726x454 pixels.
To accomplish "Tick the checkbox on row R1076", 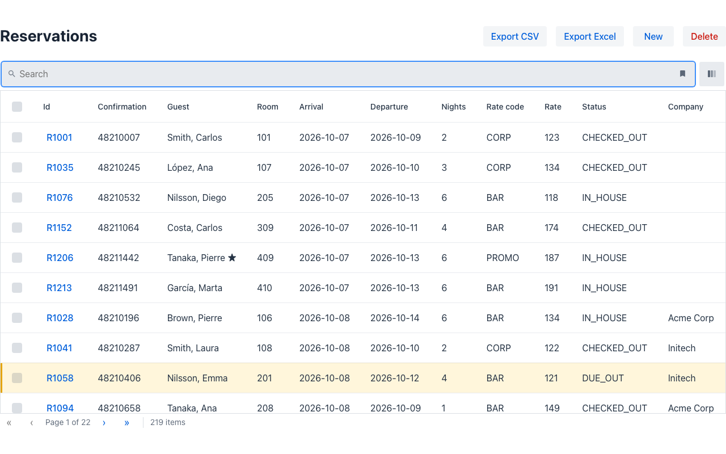I will click(x=17, y=197).
